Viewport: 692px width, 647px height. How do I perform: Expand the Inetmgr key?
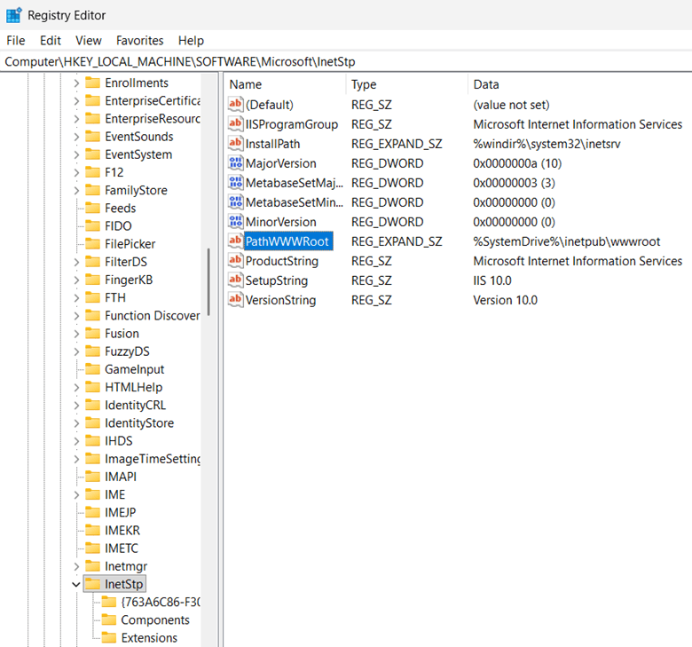pos(76,566)
